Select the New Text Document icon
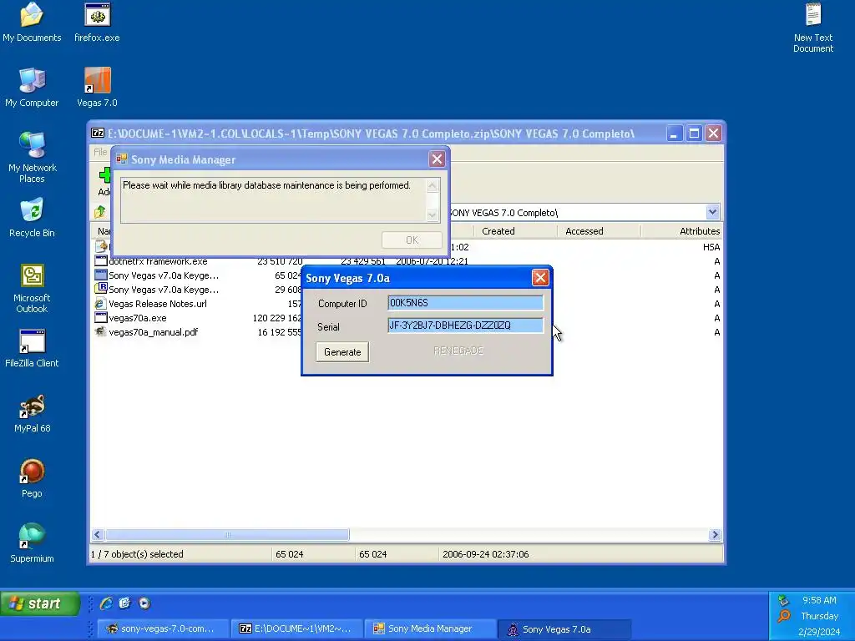 coord(813,28)
